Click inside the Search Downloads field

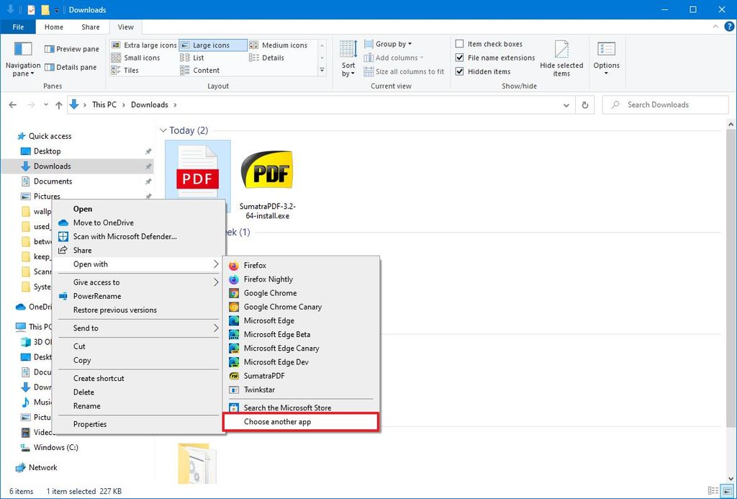click(666, 104)
